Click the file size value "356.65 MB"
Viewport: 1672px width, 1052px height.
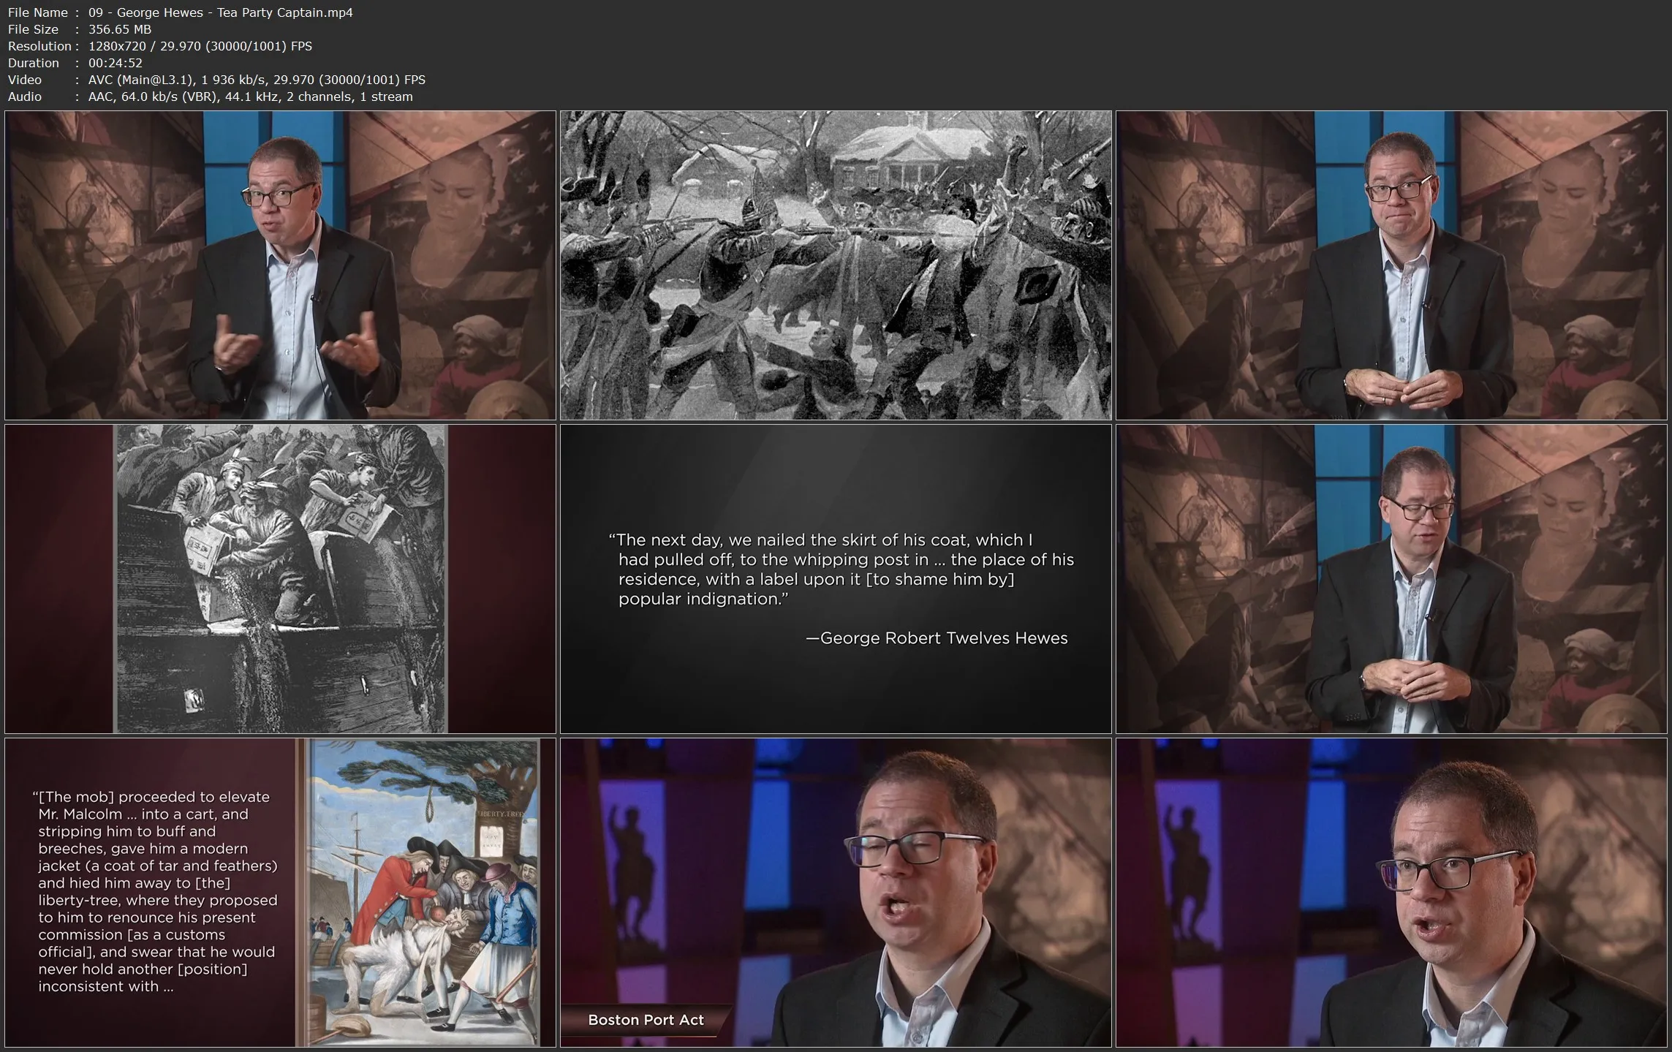[x=120, y=29]
